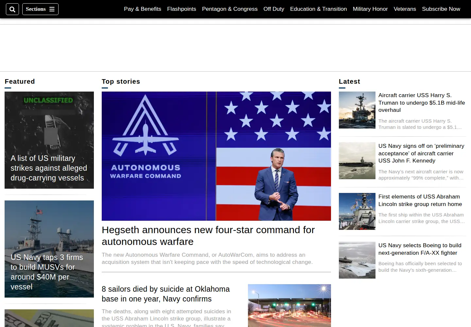
Task: Open Boeing F/A-XX fighter headline
Action: (420, 249)
